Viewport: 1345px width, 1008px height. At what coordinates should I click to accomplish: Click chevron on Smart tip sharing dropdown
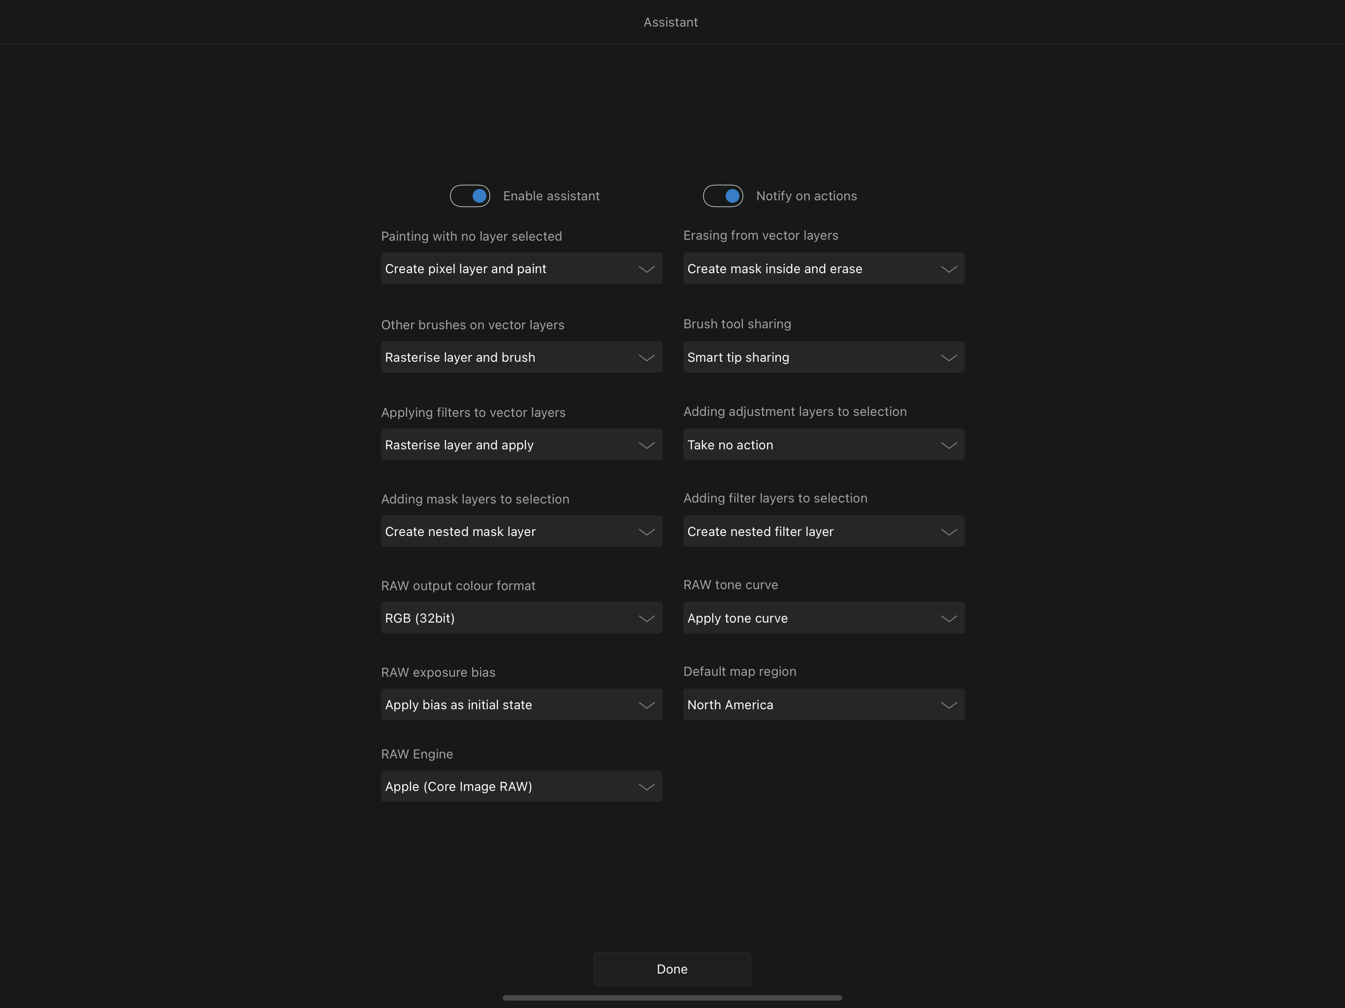948,357
